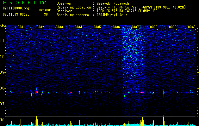Click the Receiving antenna label
Viewport: 199px width, 126px height.
click(x=73, y=15)
